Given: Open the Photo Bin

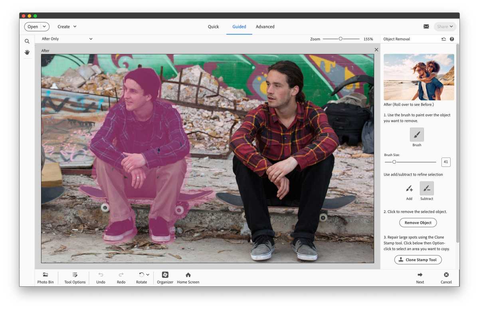Looking at the screenshot, I should (45, 274).
